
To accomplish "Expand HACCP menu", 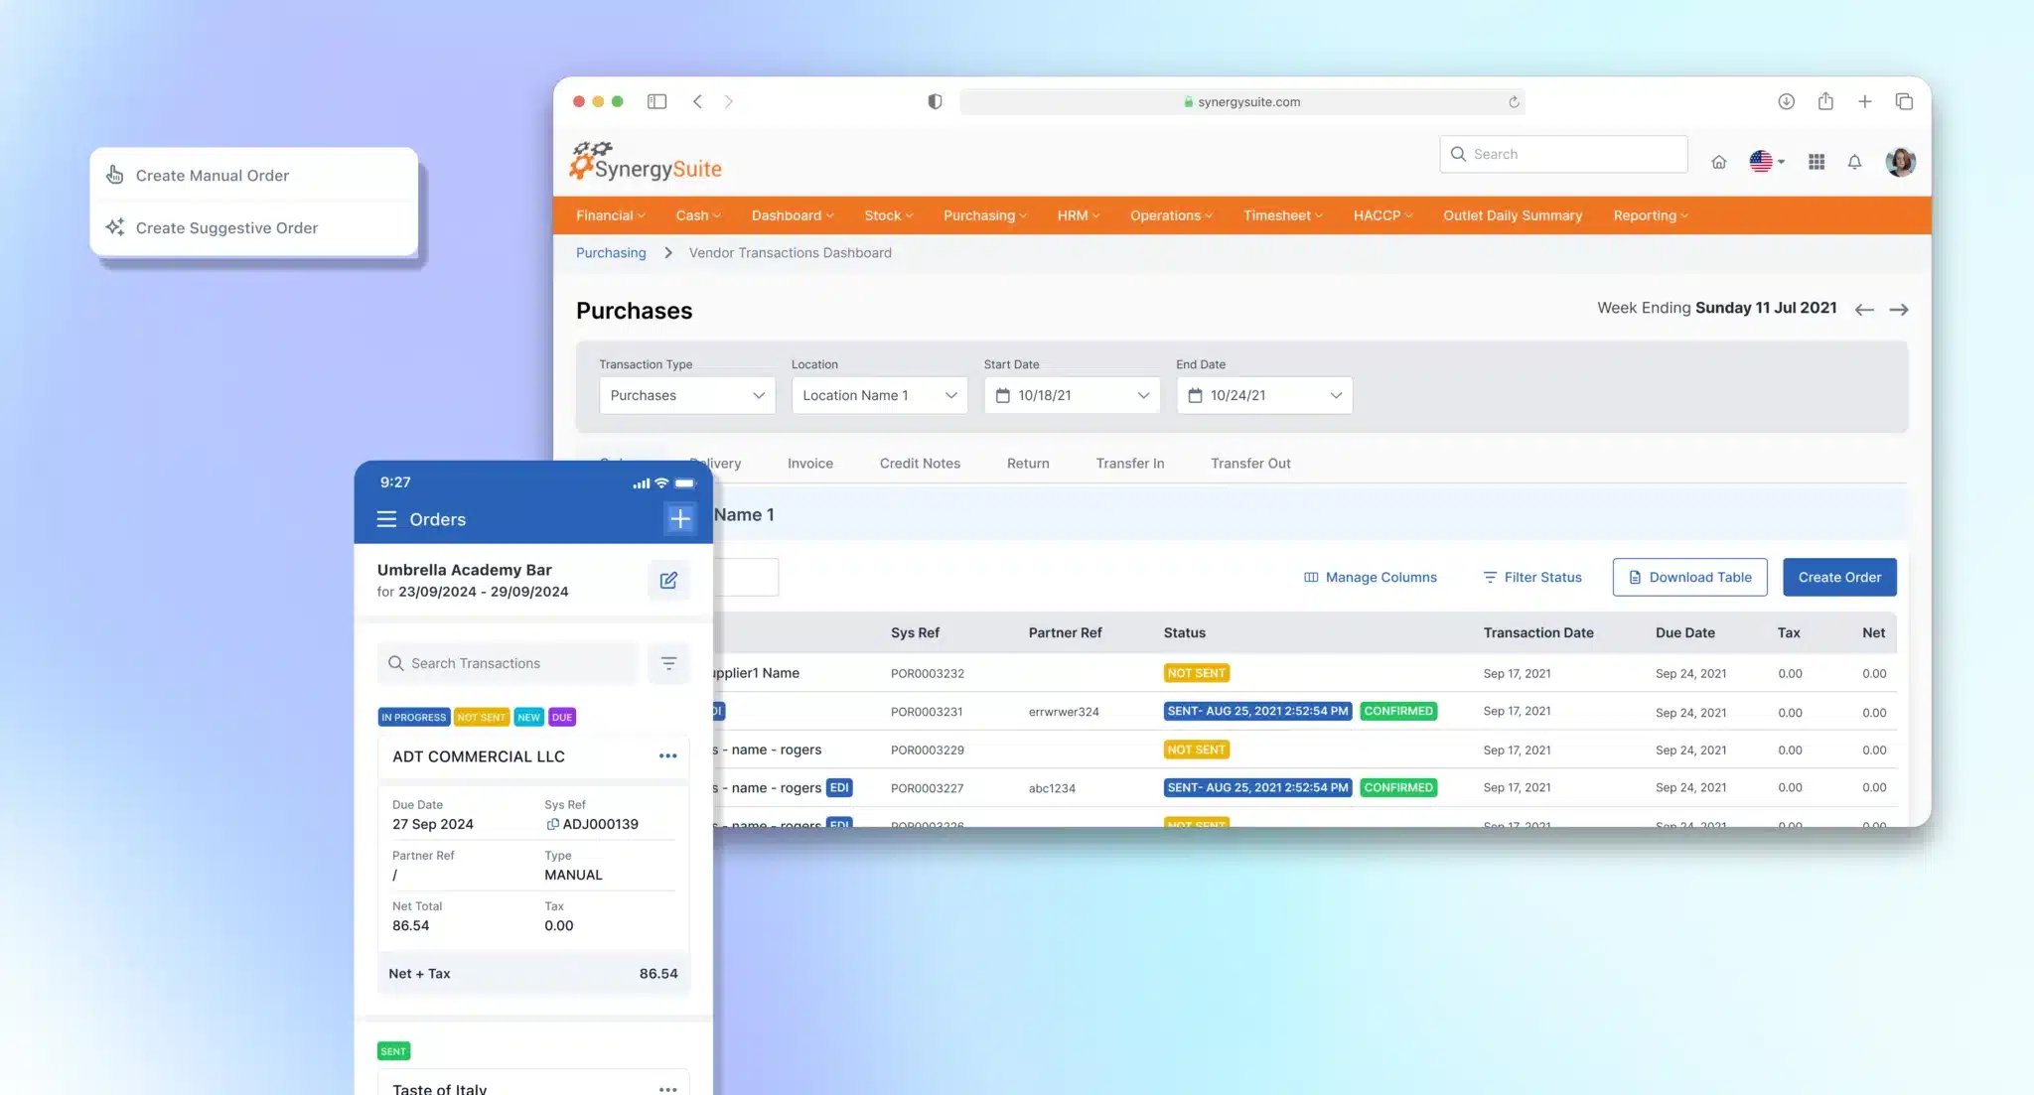I will [1382, 215].
